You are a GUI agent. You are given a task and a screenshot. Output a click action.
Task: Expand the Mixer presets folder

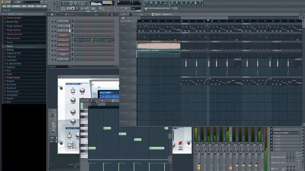(13, 38)
